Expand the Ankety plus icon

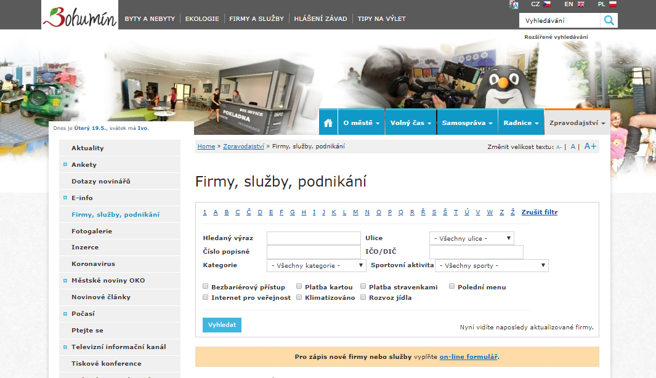click(65, 164)
